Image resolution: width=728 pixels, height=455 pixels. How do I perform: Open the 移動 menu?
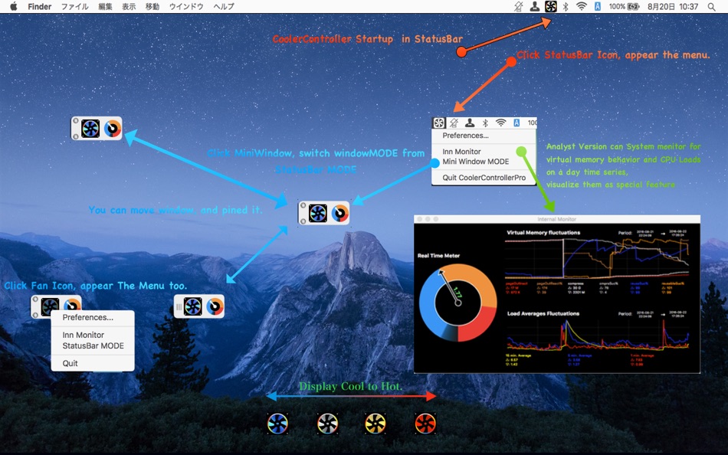152,6
